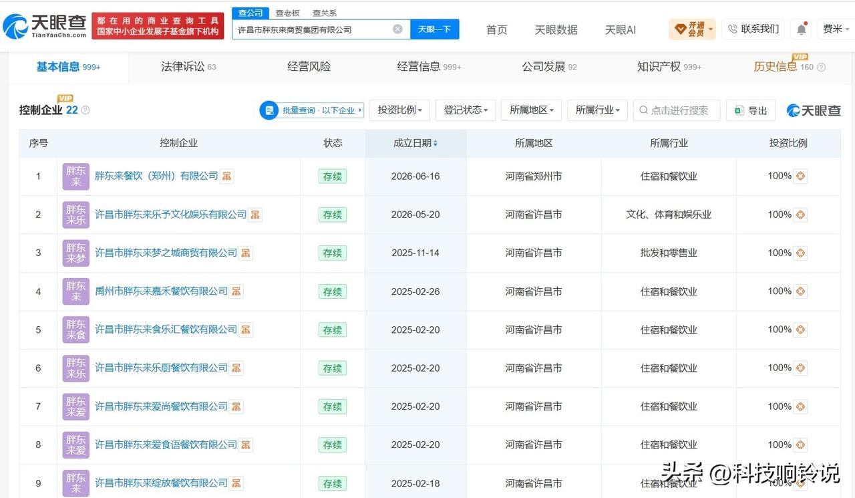Viewport: 855px width, 498px height.
Task: Switch to the 基本信息 tab
Action: (68, 67)
